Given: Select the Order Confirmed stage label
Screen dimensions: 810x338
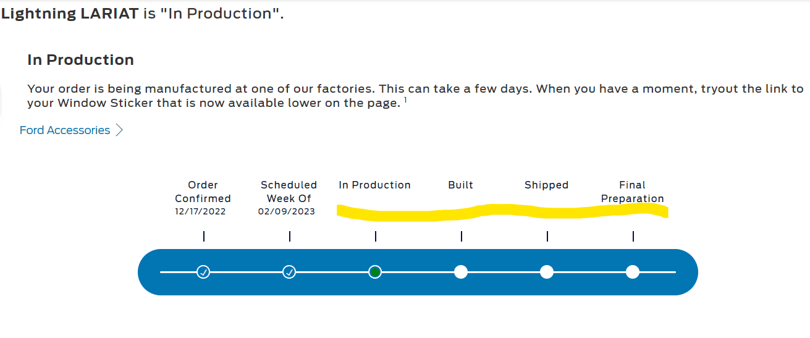Looking at the screenshot, I should point(203,192).
